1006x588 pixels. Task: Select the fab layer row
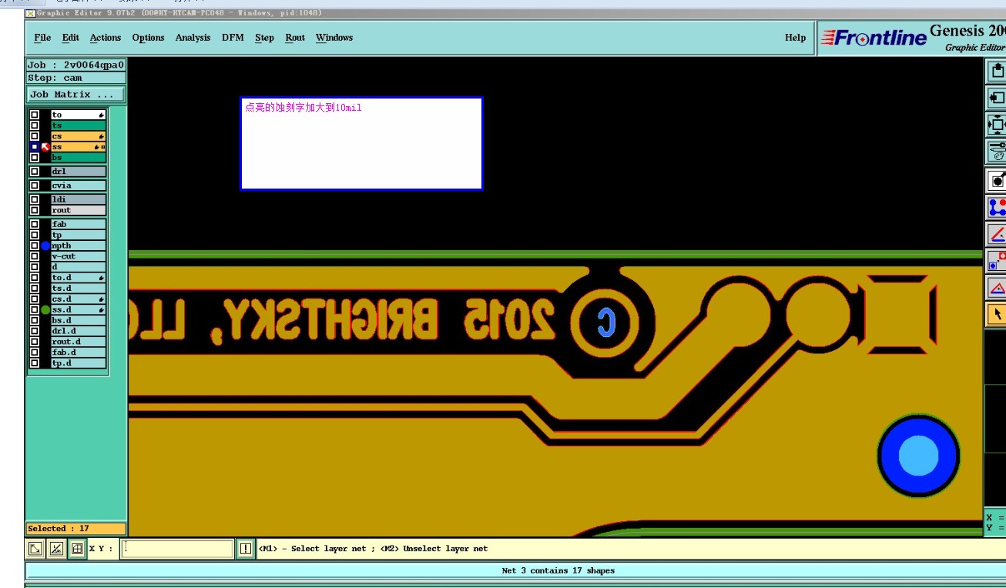click(78, 225)
